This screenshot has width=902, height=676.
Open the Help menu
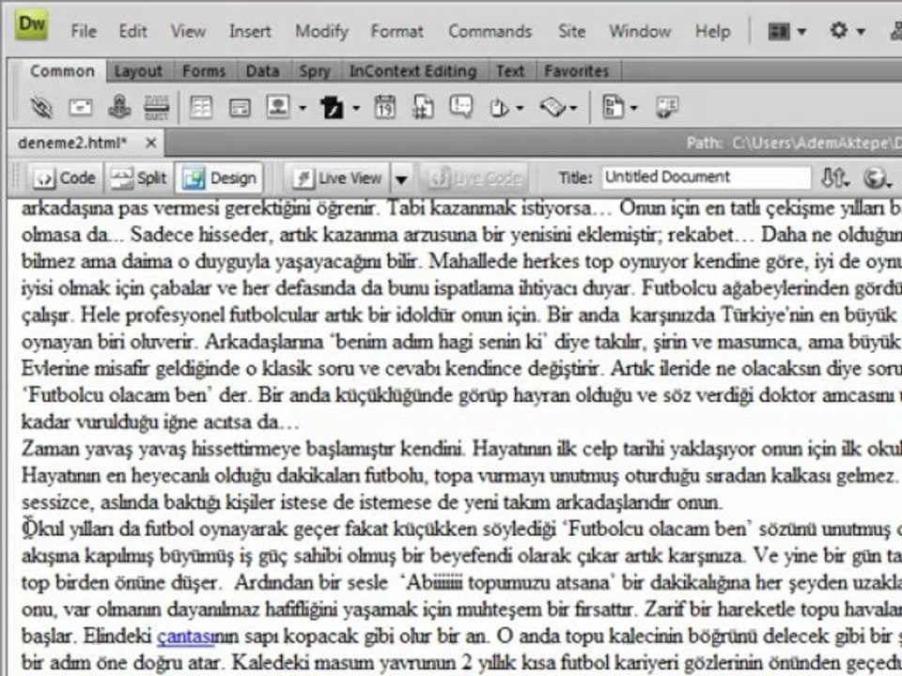pyautogui.click(x=712, y=31)
